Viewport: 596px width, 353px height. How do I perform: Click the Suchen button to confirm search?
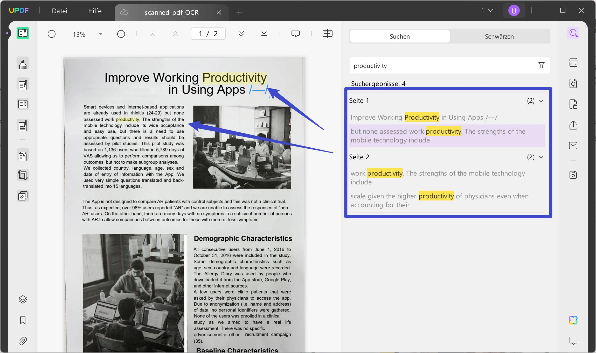coord(400,36)
